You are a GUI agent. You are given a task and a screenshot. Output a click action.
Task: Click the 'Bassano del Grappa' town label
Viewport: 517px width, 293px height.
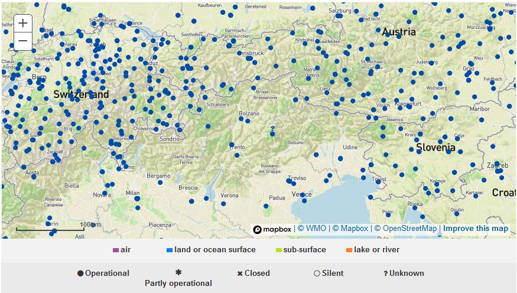pyautogui.click(x=269, y=169)
